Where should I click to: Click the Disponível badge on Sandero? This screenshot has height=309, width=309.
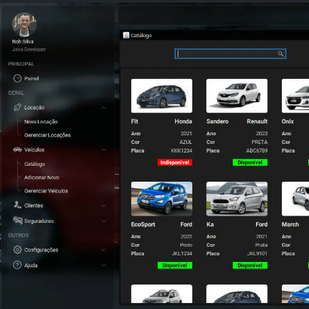[250, 162]
